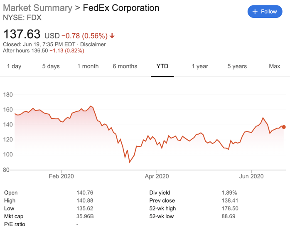290x232 pixels.
Task: Click the chart's March low point
Action: tap(130, 162)
